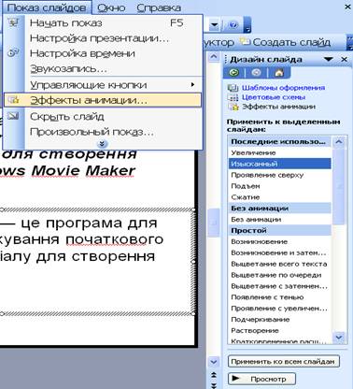
Task: Open Эффекты анимации link in task pane
Action: [x=279, y=107]
